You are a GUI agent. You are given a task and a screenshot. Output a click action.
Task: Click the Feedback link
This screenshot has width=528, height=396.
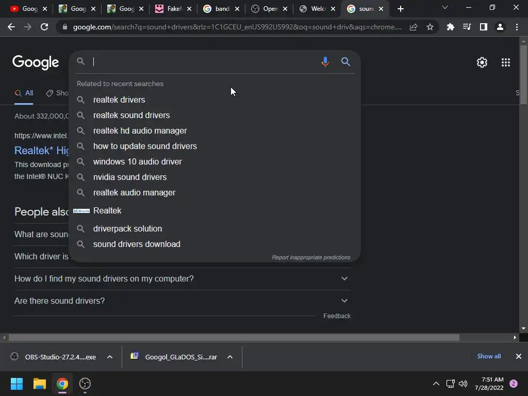point(337,316)
